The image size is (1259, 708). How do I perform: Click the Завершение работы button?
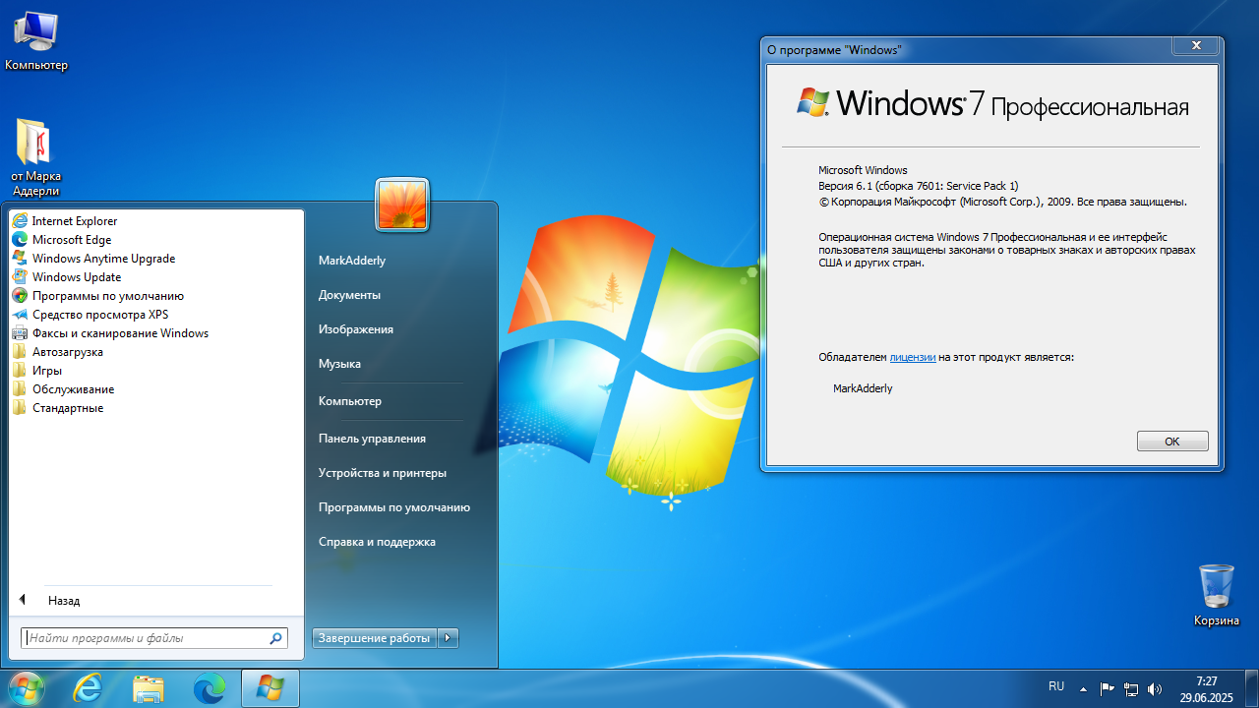[x=375, y=638]
